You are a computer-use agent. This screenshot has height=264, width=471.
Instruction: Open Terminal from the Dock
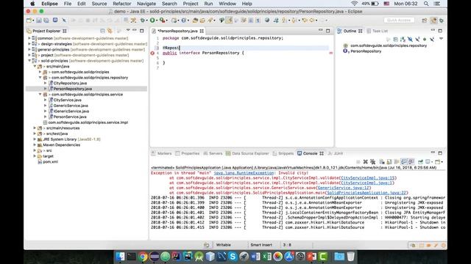coord(132,257)
